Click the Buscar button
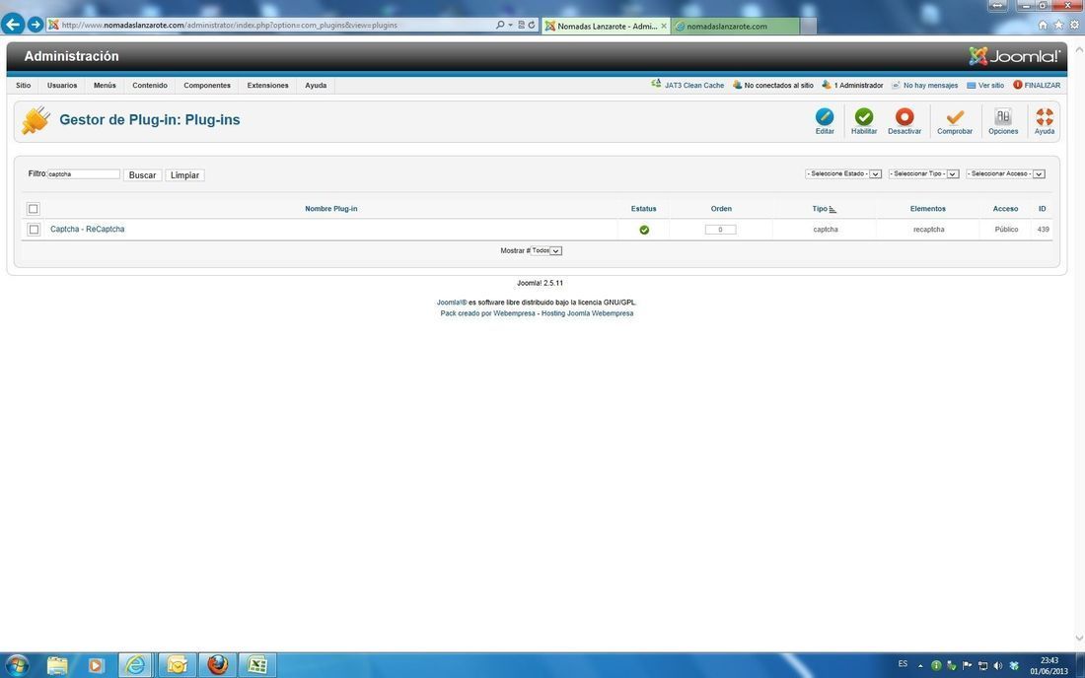Image resolution: width=1085 pixels, height=678 pixels. click(x=143, y=175)
